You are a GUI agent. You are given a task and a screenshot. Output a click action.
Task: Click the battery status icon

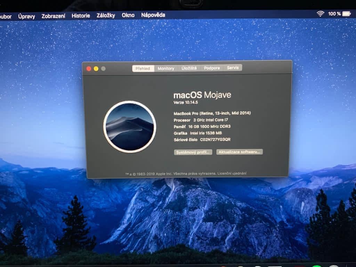(347, 14)
